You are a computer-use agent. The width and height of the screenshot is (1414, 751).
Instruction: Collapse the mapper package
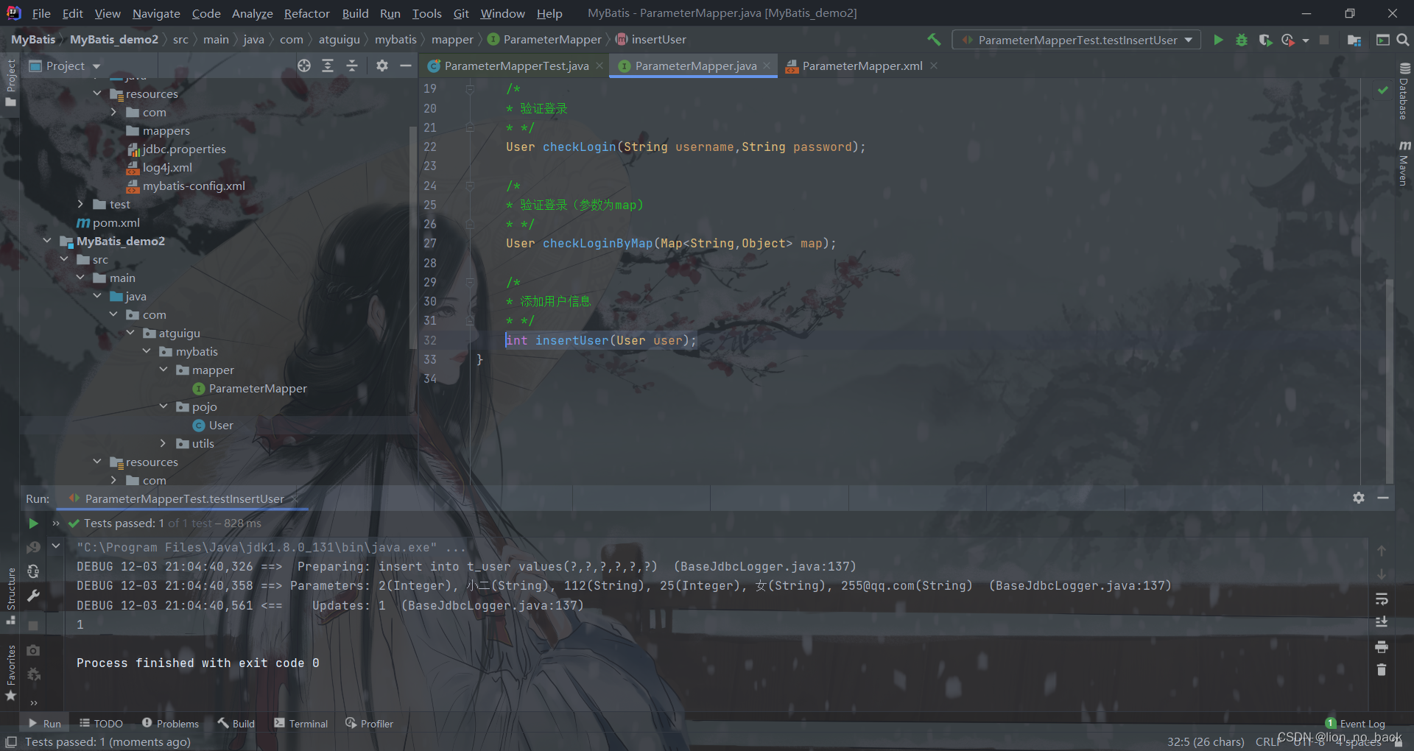[x=163, y=370]
